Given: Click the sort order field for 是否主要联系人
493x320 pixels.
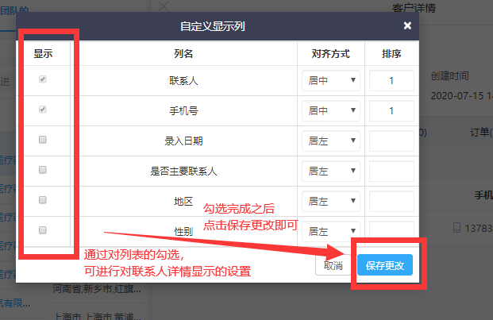Looking at the screenshot, I should [x=391, y=171].
